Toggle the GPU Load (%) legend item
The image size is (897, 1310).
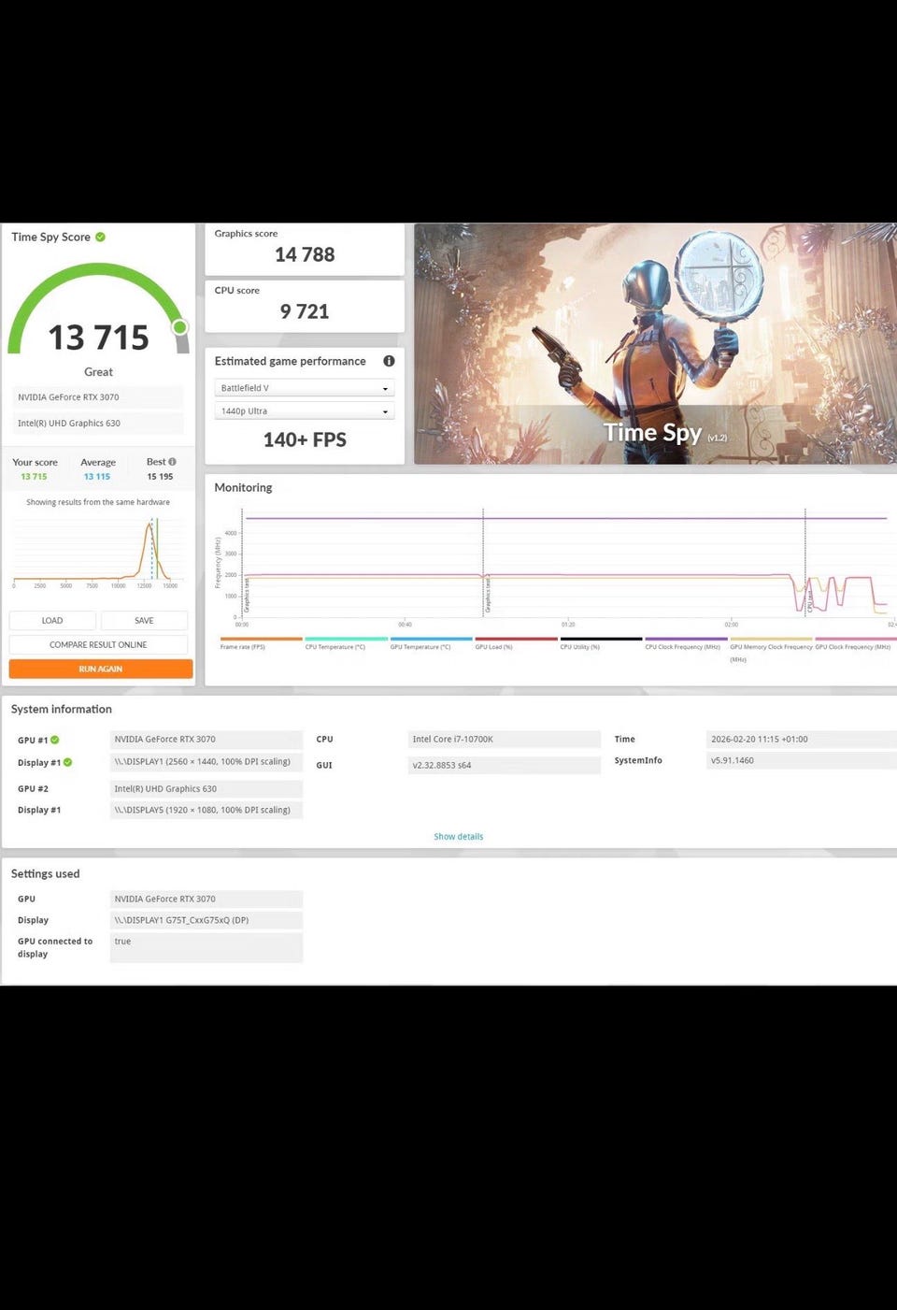516,643
